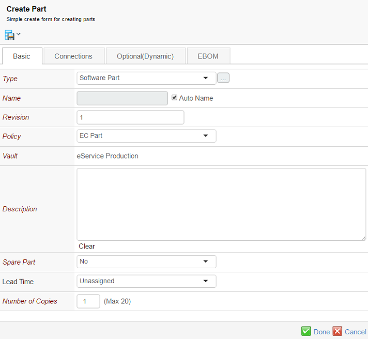
Task: Select the EBOM tab
Action: pyautogui.click(x=208, y=56)
